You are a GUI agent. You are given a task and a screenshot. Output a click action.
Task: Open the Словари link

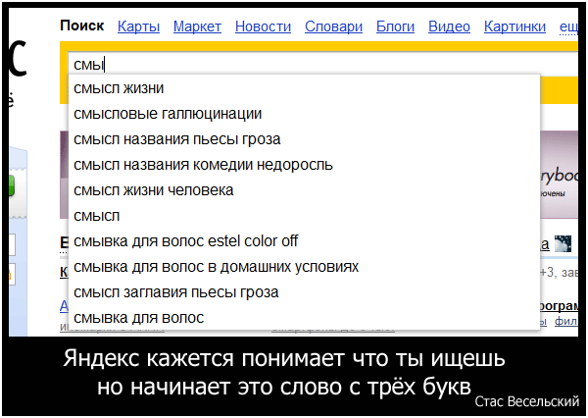[333, 26]
